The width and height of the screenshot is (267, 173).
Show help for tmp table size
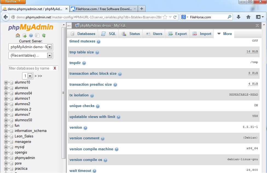point(97,53)
